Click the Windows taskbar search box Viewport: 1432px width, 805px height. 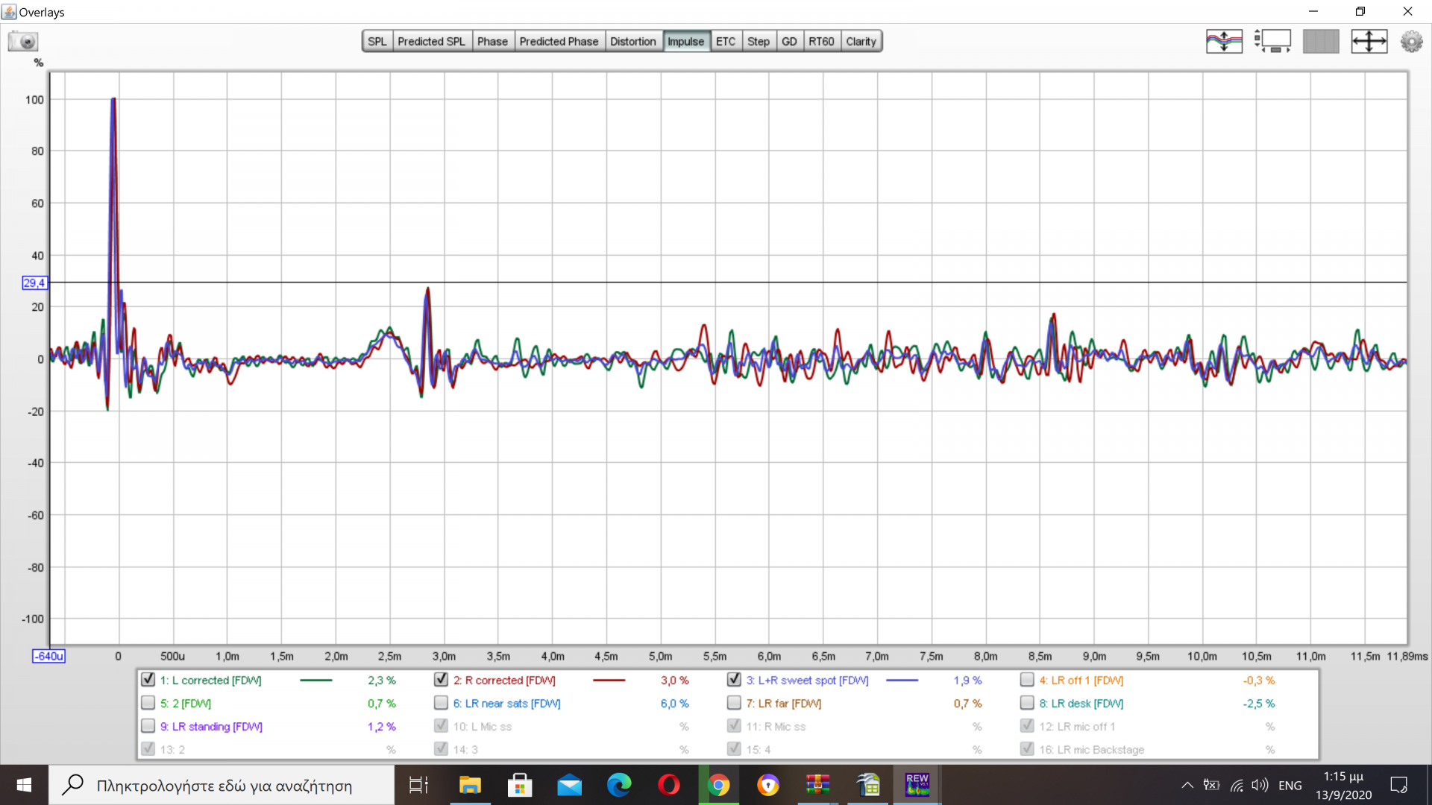point(222,785)
